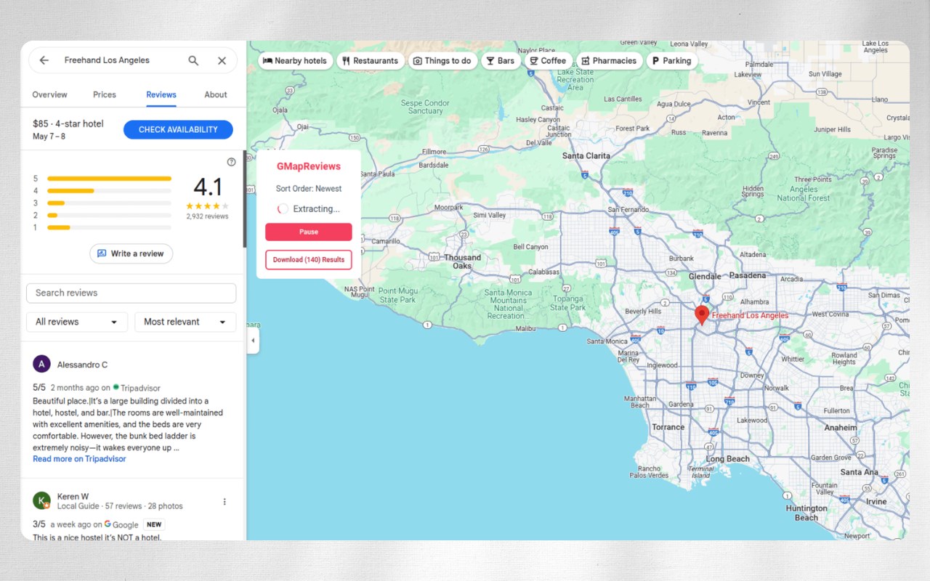Screen dimensions: 930x581
Task: Click the 2,932 reviews count
Action: [207, 216]
